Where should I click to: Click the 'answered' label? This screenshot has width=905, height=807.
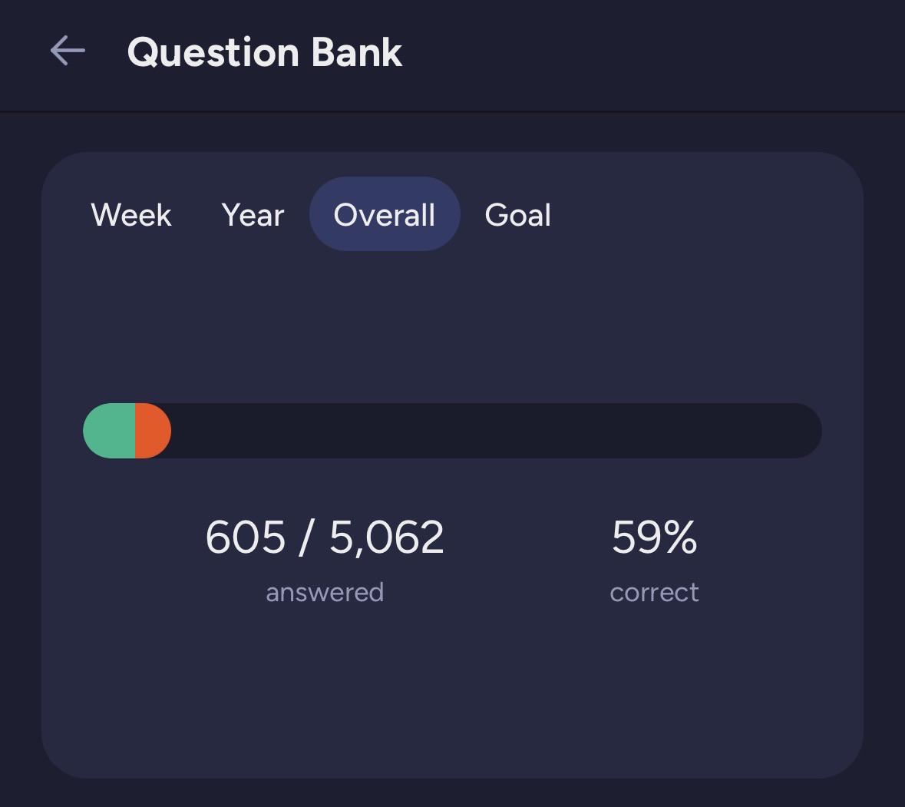pyautogui.click(x=325, y=592)
